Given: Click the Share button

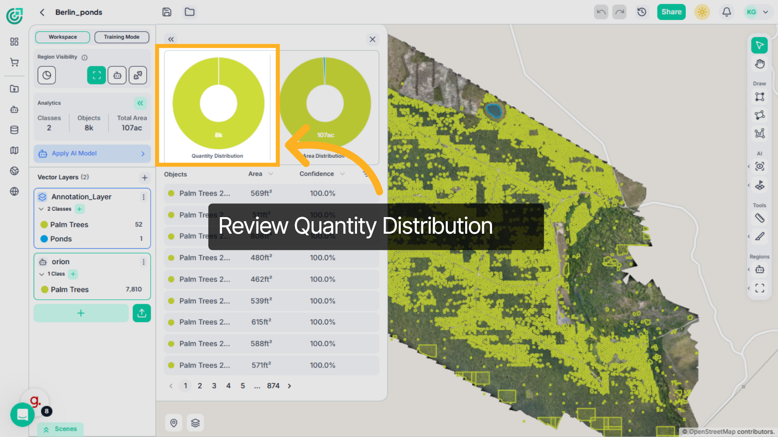Looking at the screenshot, I should pos(671,12).
